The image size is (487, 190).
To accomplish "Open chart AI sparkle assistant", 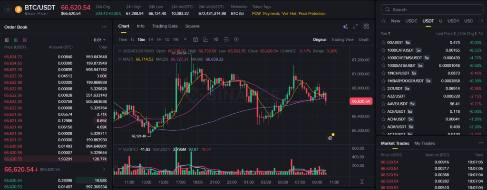I will (x=345, y=27).
